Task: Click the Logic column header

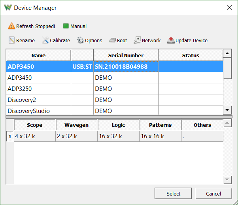Action: click(119, 125)
